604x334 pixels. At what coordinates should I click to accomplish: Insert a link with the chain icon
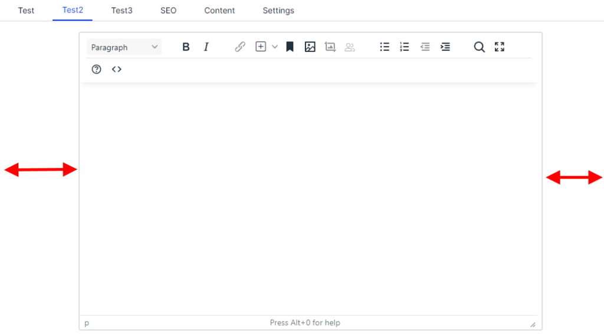pyautogui.click(x=240, y=47)
